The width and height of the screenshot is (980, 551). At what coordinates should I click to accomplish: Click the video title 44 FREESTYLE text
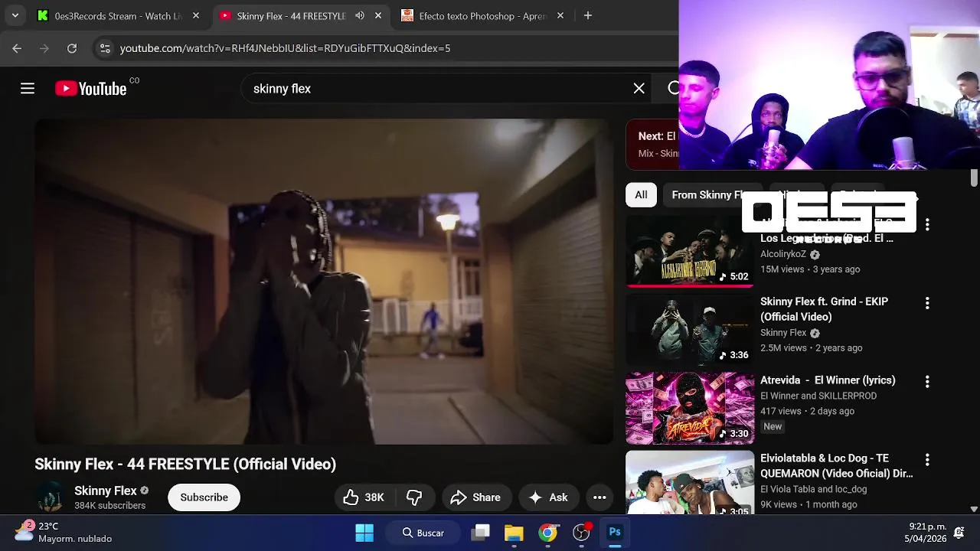(x=185, y=464)
